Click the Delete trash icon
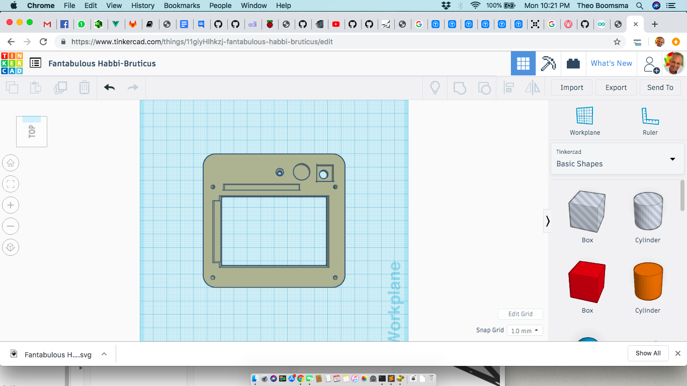687x386 pixels. pyautogui.click(x=84, y=87)
